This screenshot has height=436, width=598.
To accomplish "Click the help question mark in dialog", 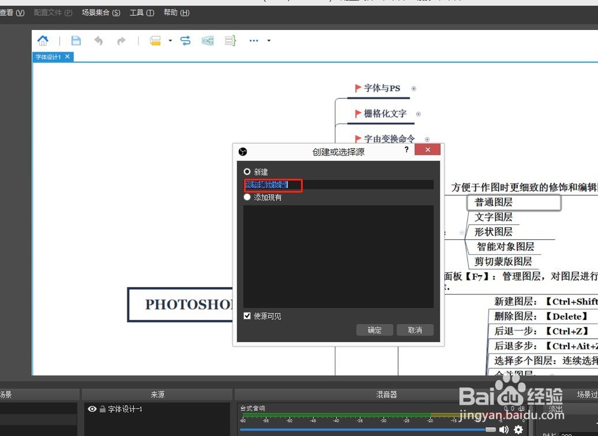I will tap(407, 150).
